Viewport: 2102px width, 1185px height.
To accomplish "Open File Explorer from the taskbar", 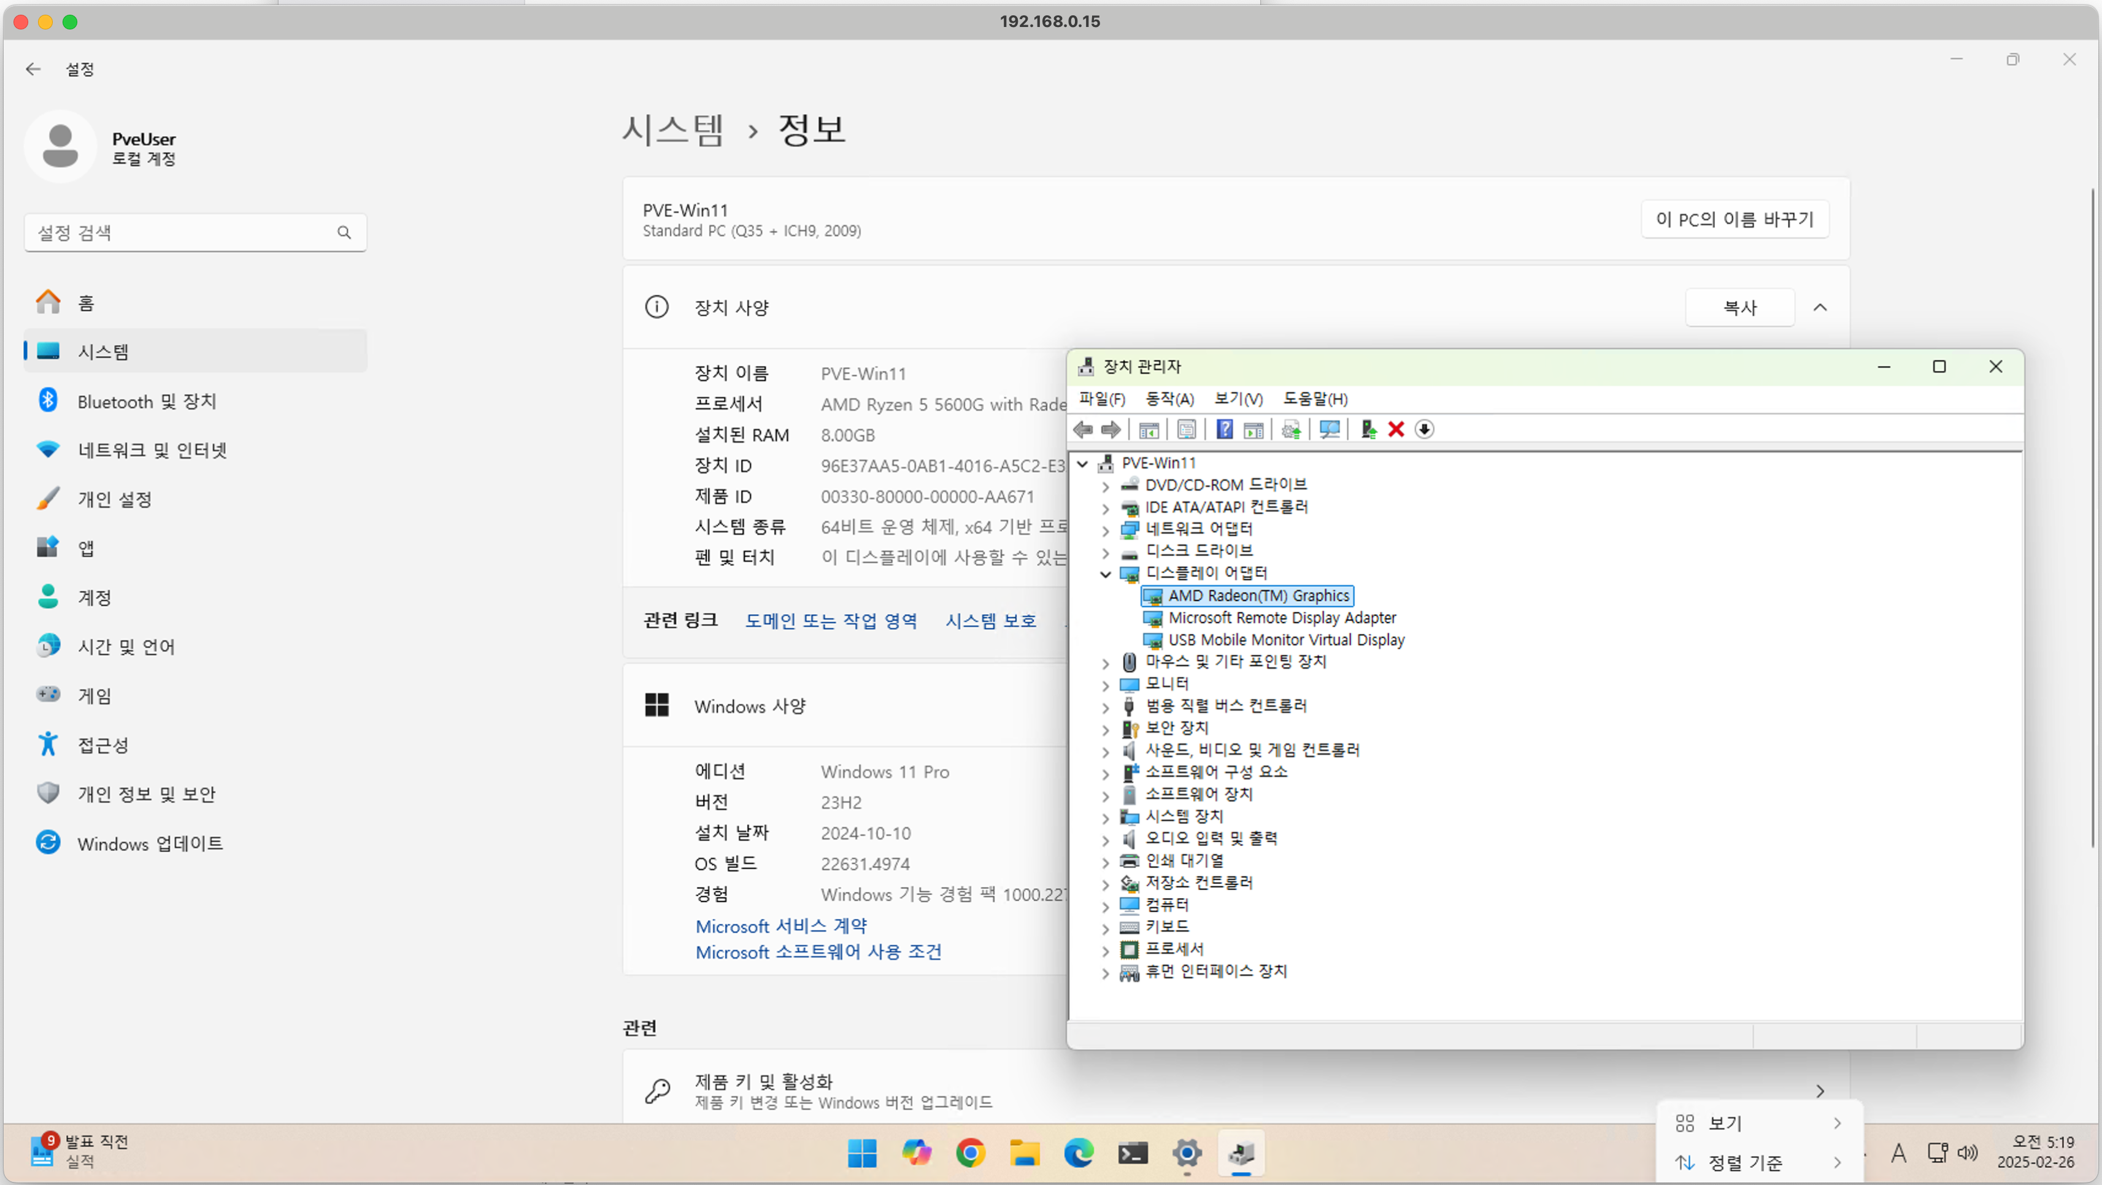I will [x=1024, y=1153].
